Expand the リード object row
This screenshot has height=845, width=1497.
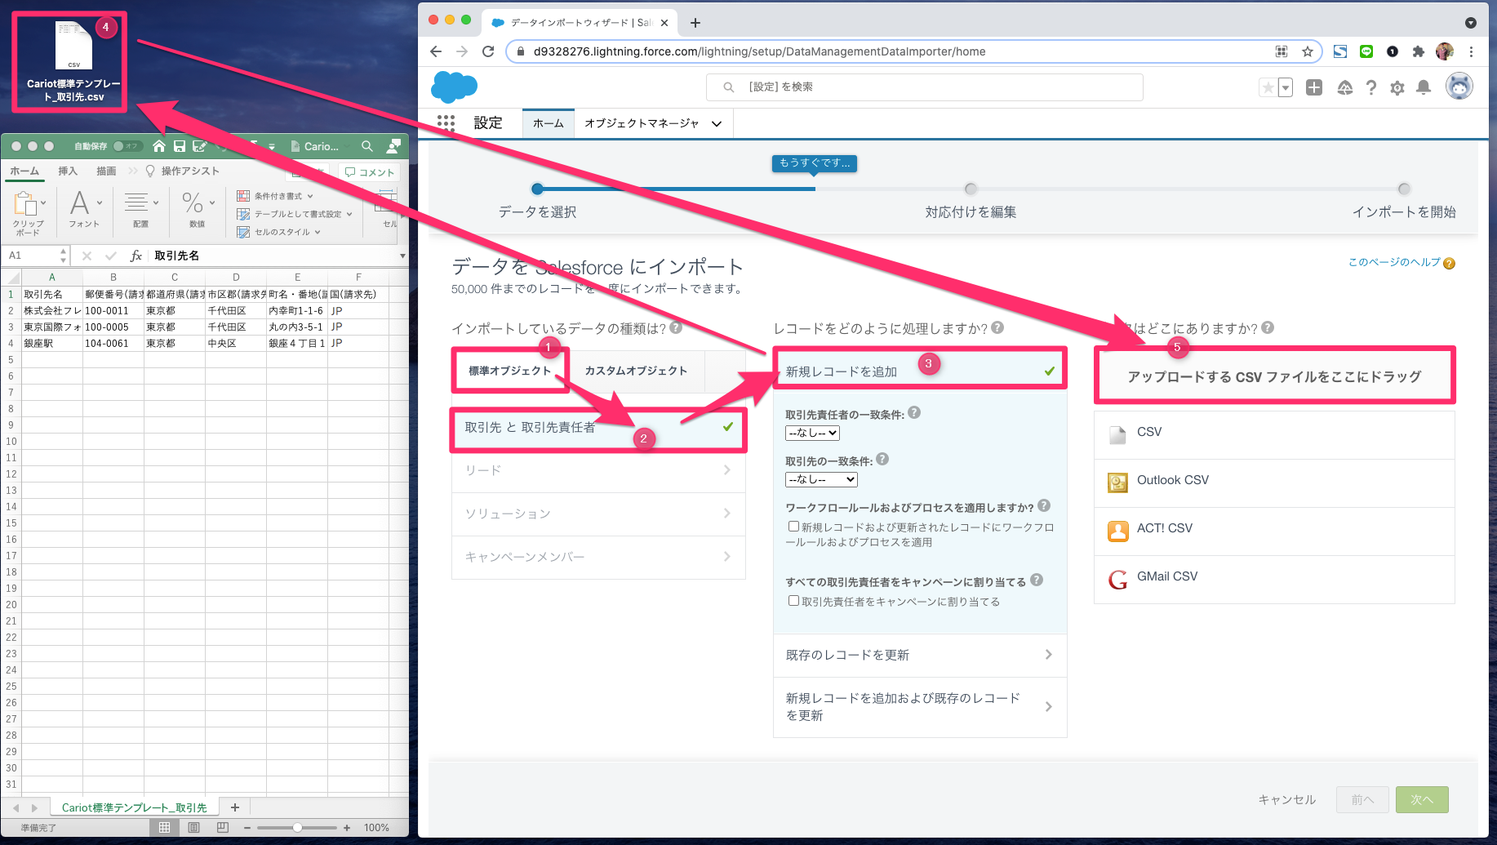(x=598, y=470)
